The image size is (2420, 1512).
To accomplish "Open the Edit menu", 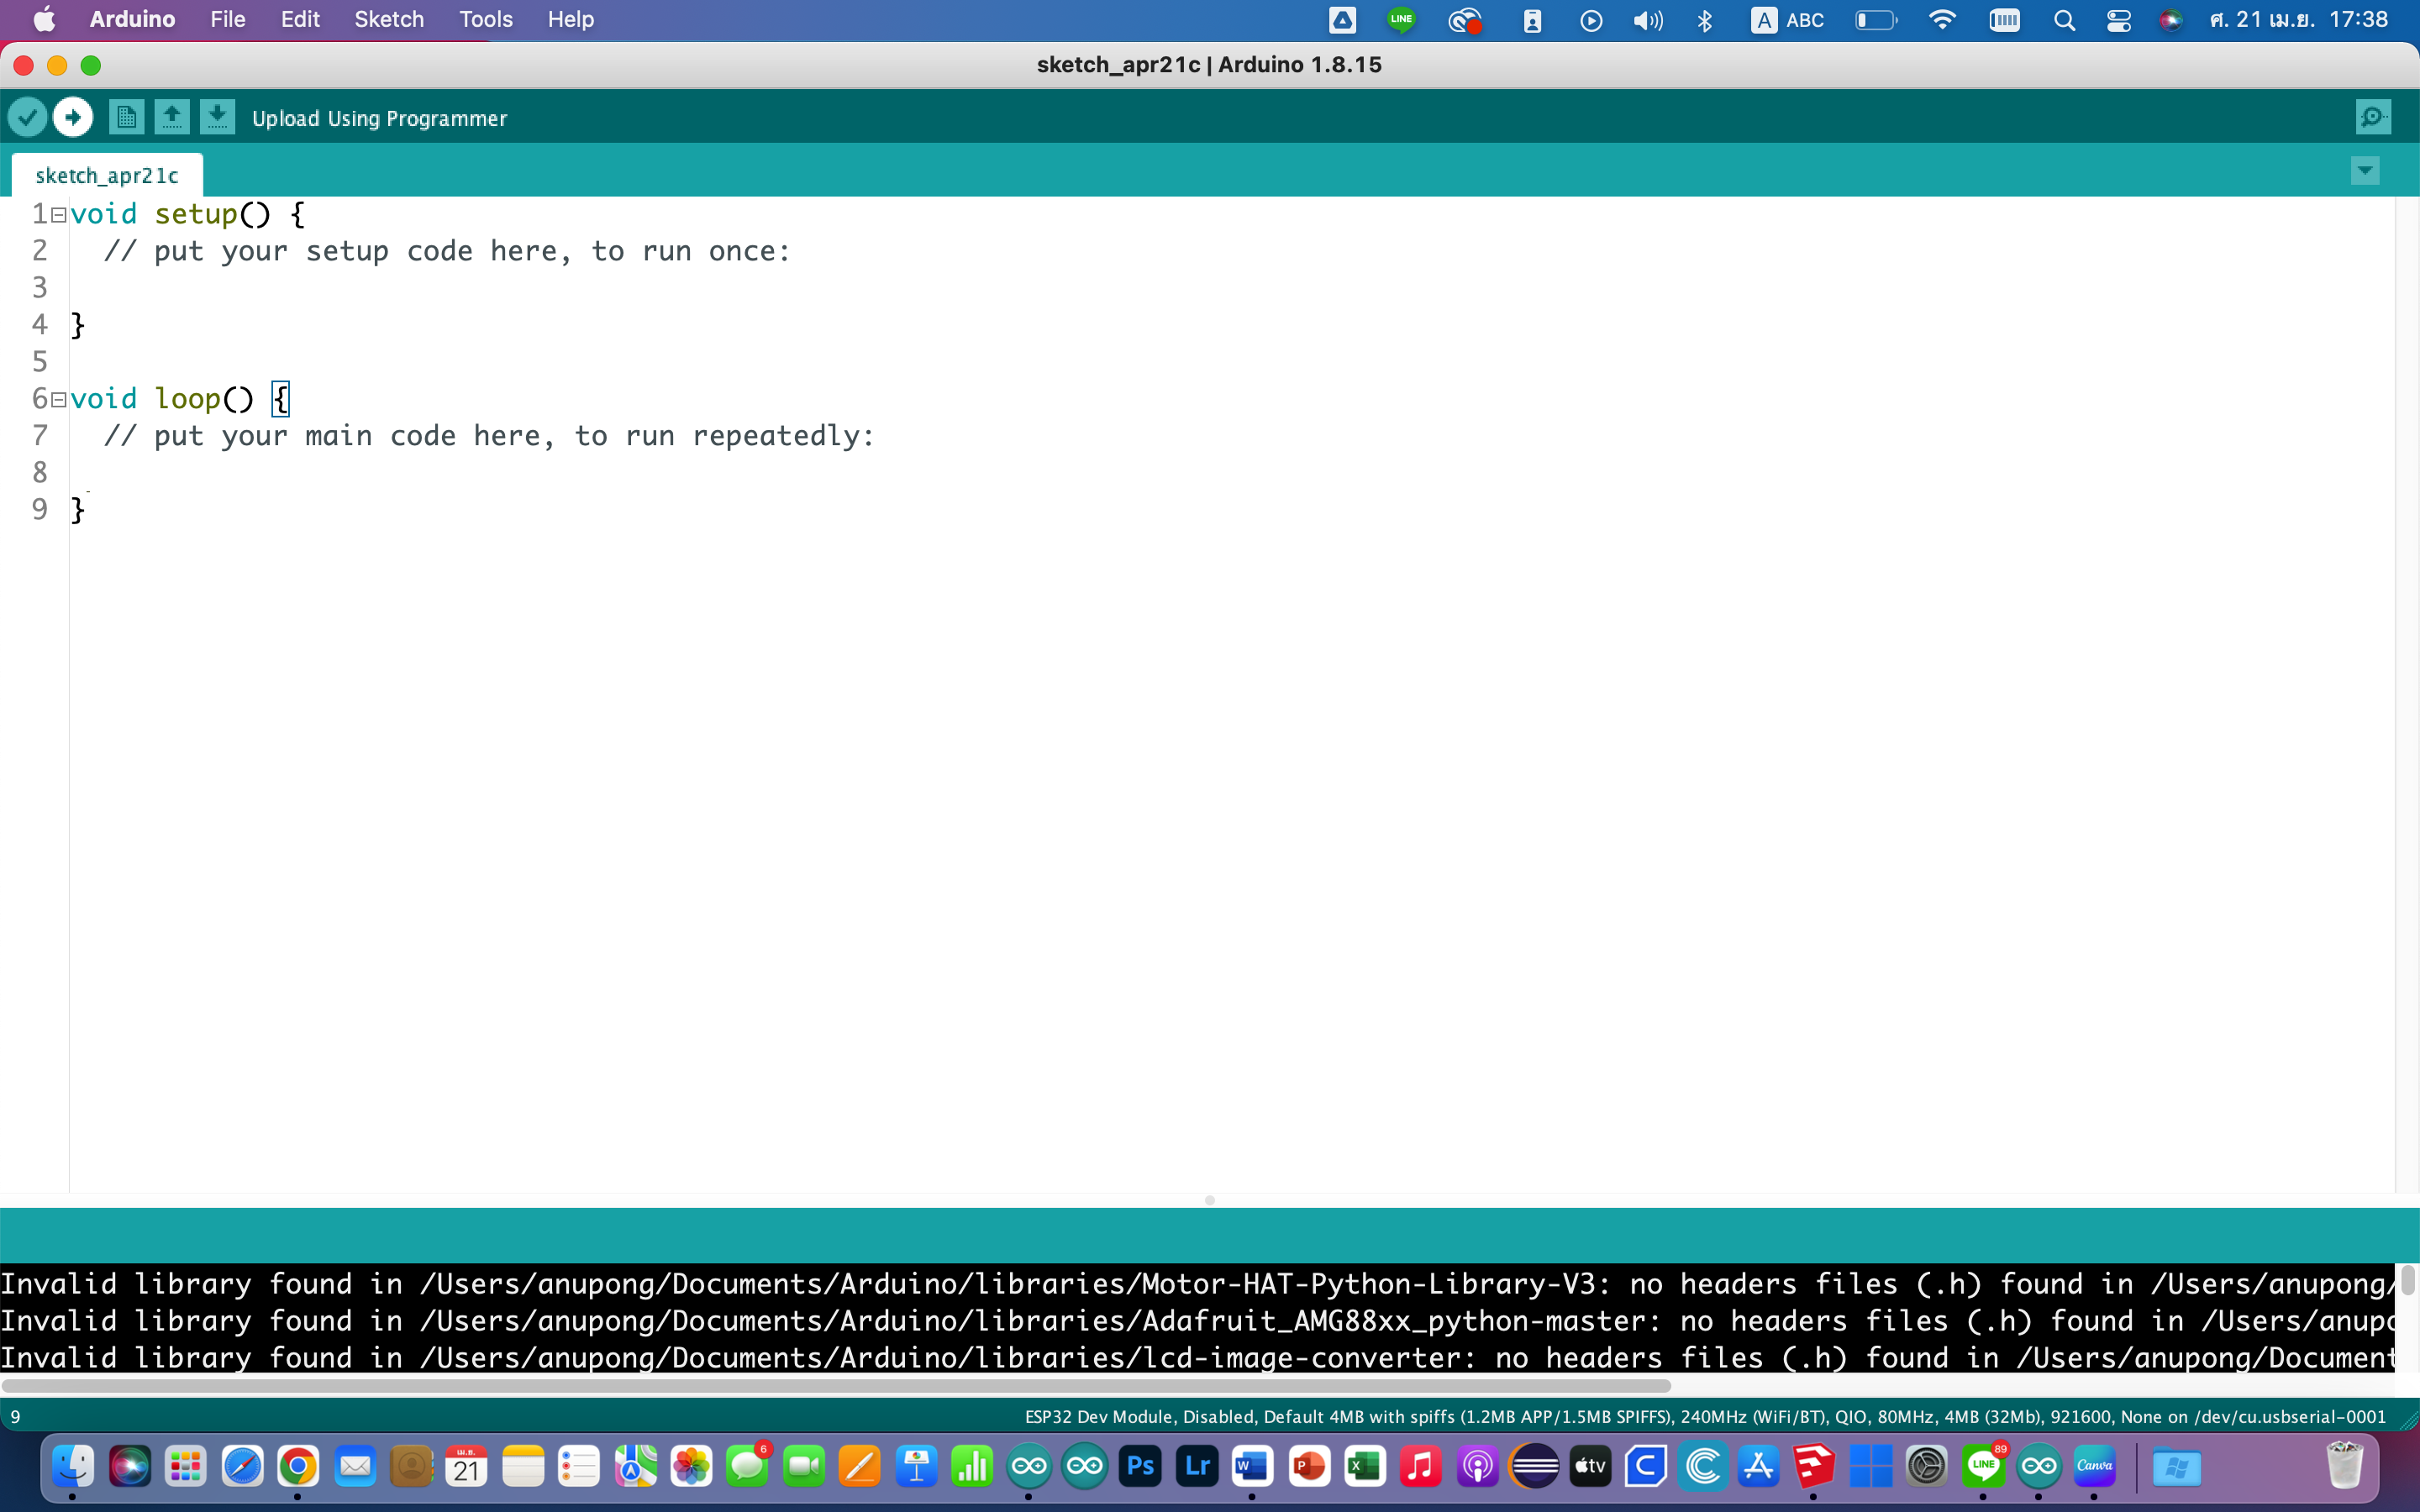I will [300, 19].
